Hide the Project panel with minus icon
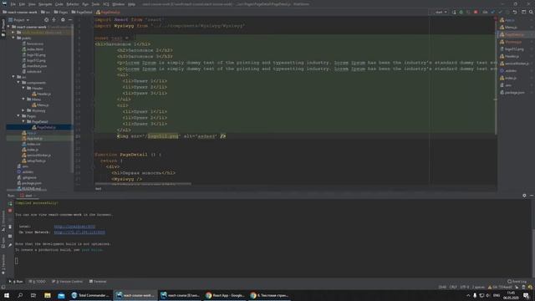This screenshot has height=301, width=535. [70, 20]
